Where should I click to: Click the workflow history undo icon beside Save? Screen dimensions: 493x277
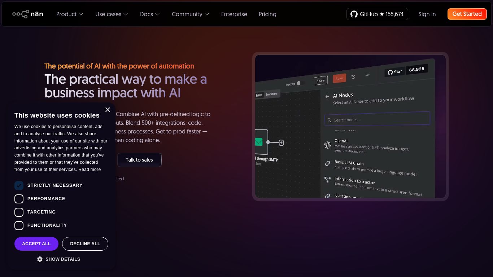[353, 77]
